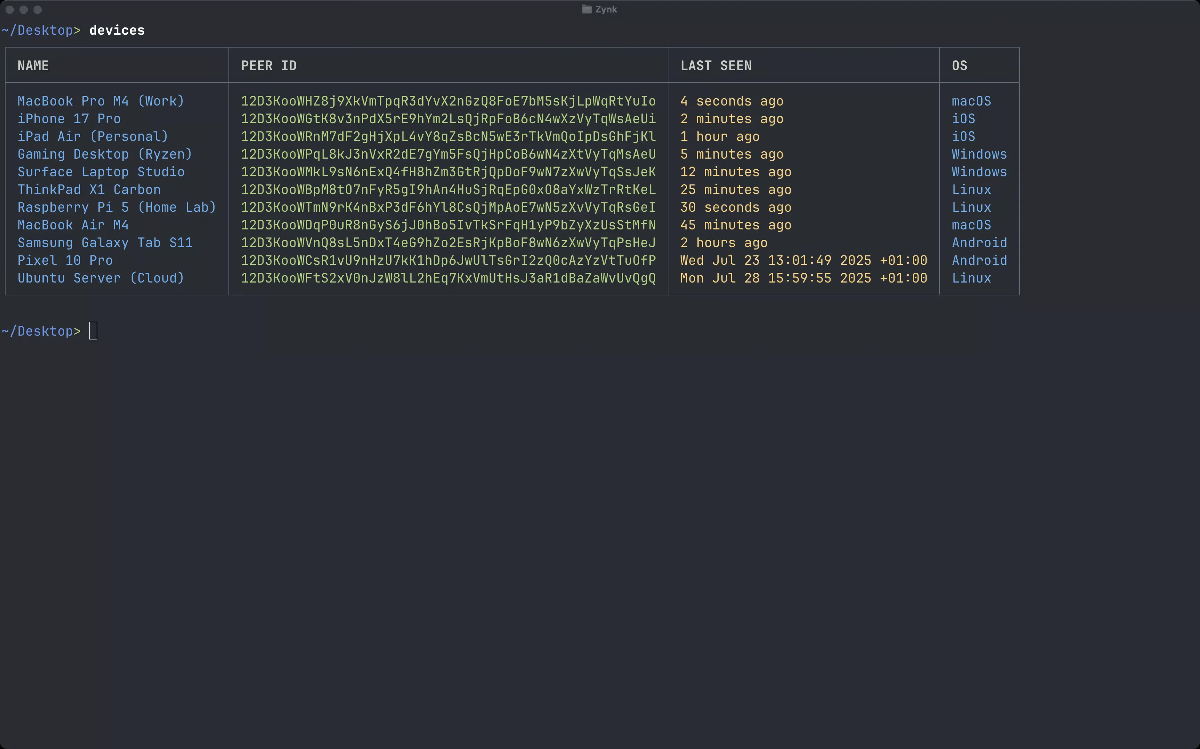Click the NAME column header
Screen dimensions: 1200x749
[33, 66]
